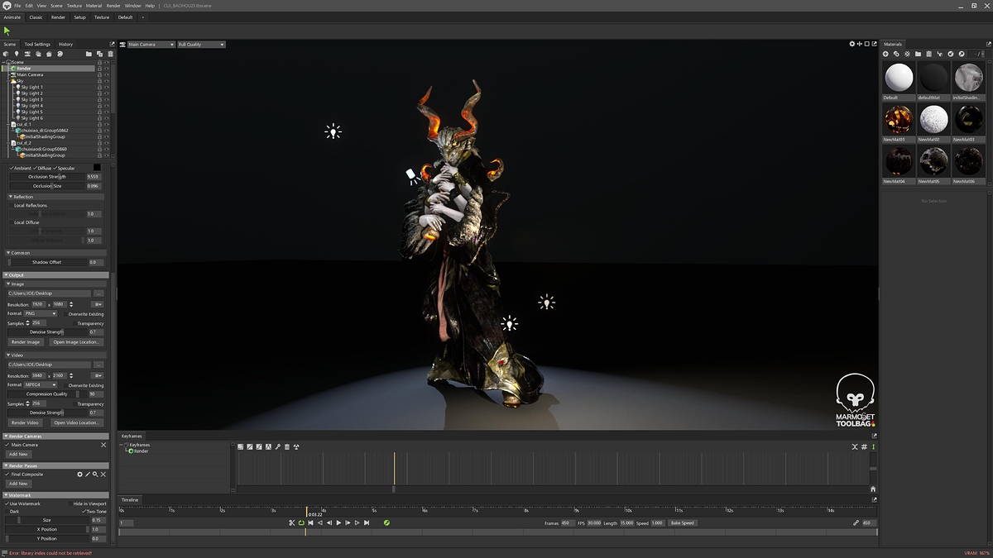Create a new material with the plus icon
Viewport: 993px width, 558px height.
point(885,54)
